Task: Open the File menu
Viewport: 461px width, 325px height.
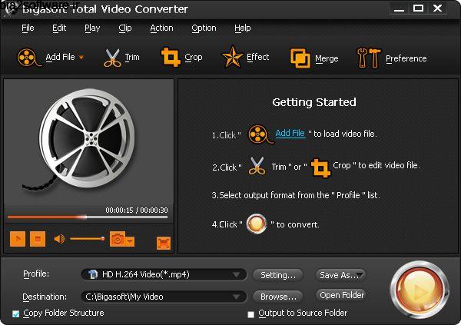Action: point(28,28)
